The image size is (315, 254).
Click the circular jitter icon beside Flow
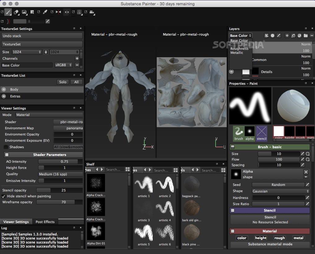tap(308, 159)
